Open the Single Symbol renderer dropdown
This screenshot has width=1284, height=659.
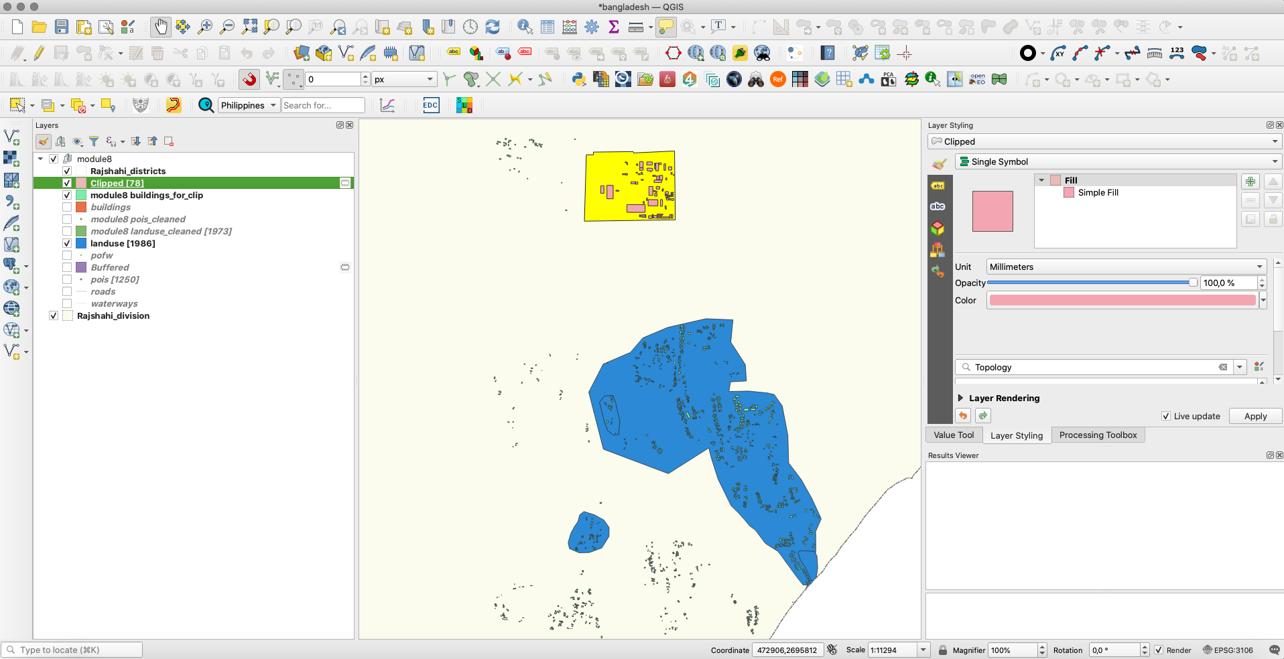click(1118, 161)
